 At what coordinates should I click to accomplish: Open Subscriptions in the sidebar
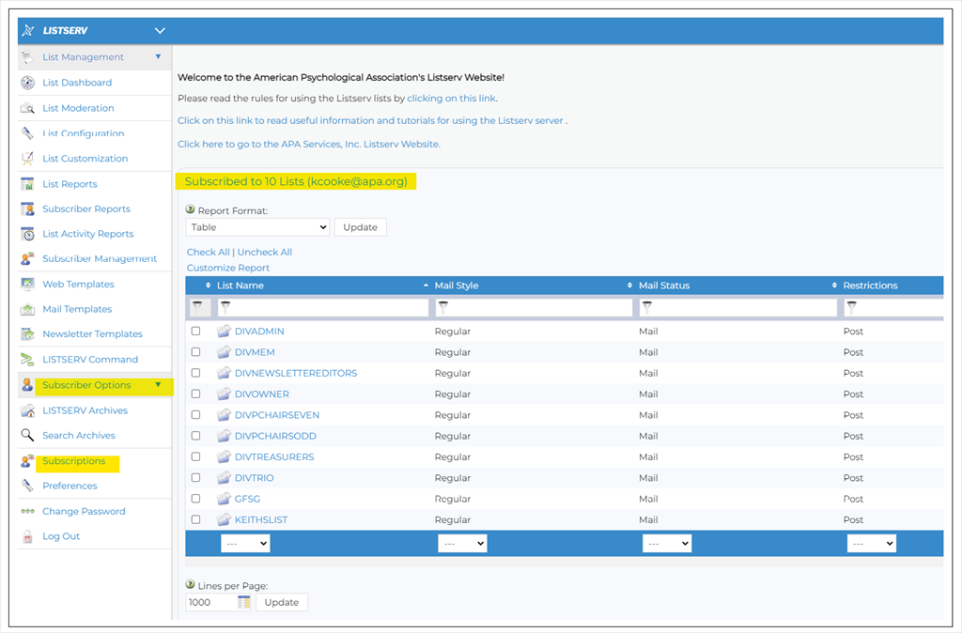pos(73,461)
